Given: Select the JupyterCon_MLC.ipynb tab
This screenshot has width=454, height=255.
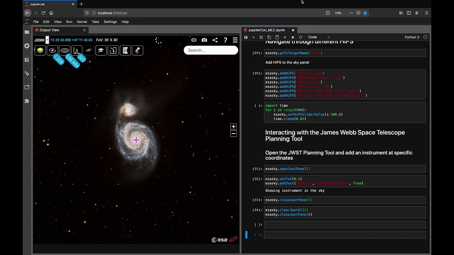Looking at the screenshot, I should (266, 30).
